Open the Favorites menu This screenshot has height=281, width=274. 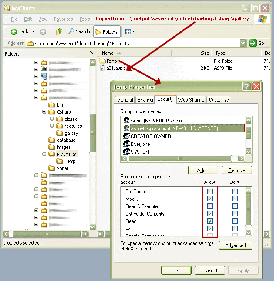[x=63, y=19]
